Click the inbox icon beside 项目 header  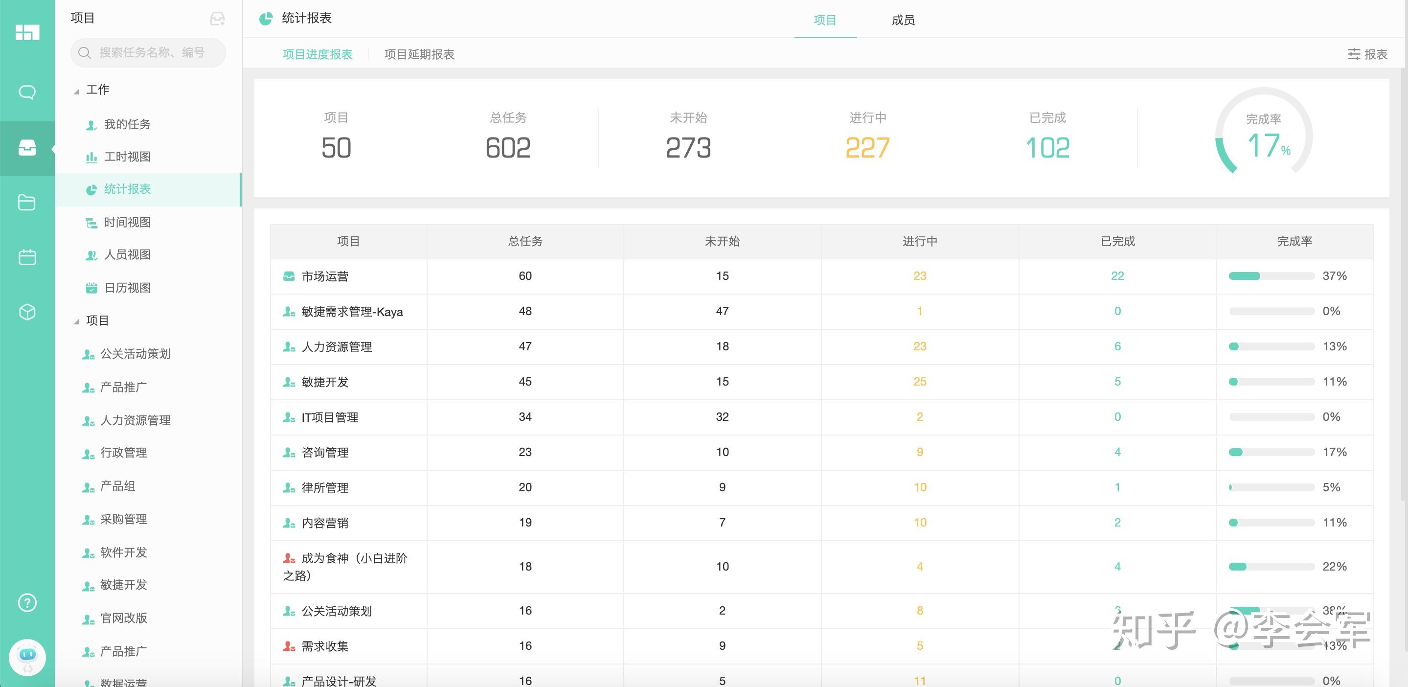pos(218,19)
